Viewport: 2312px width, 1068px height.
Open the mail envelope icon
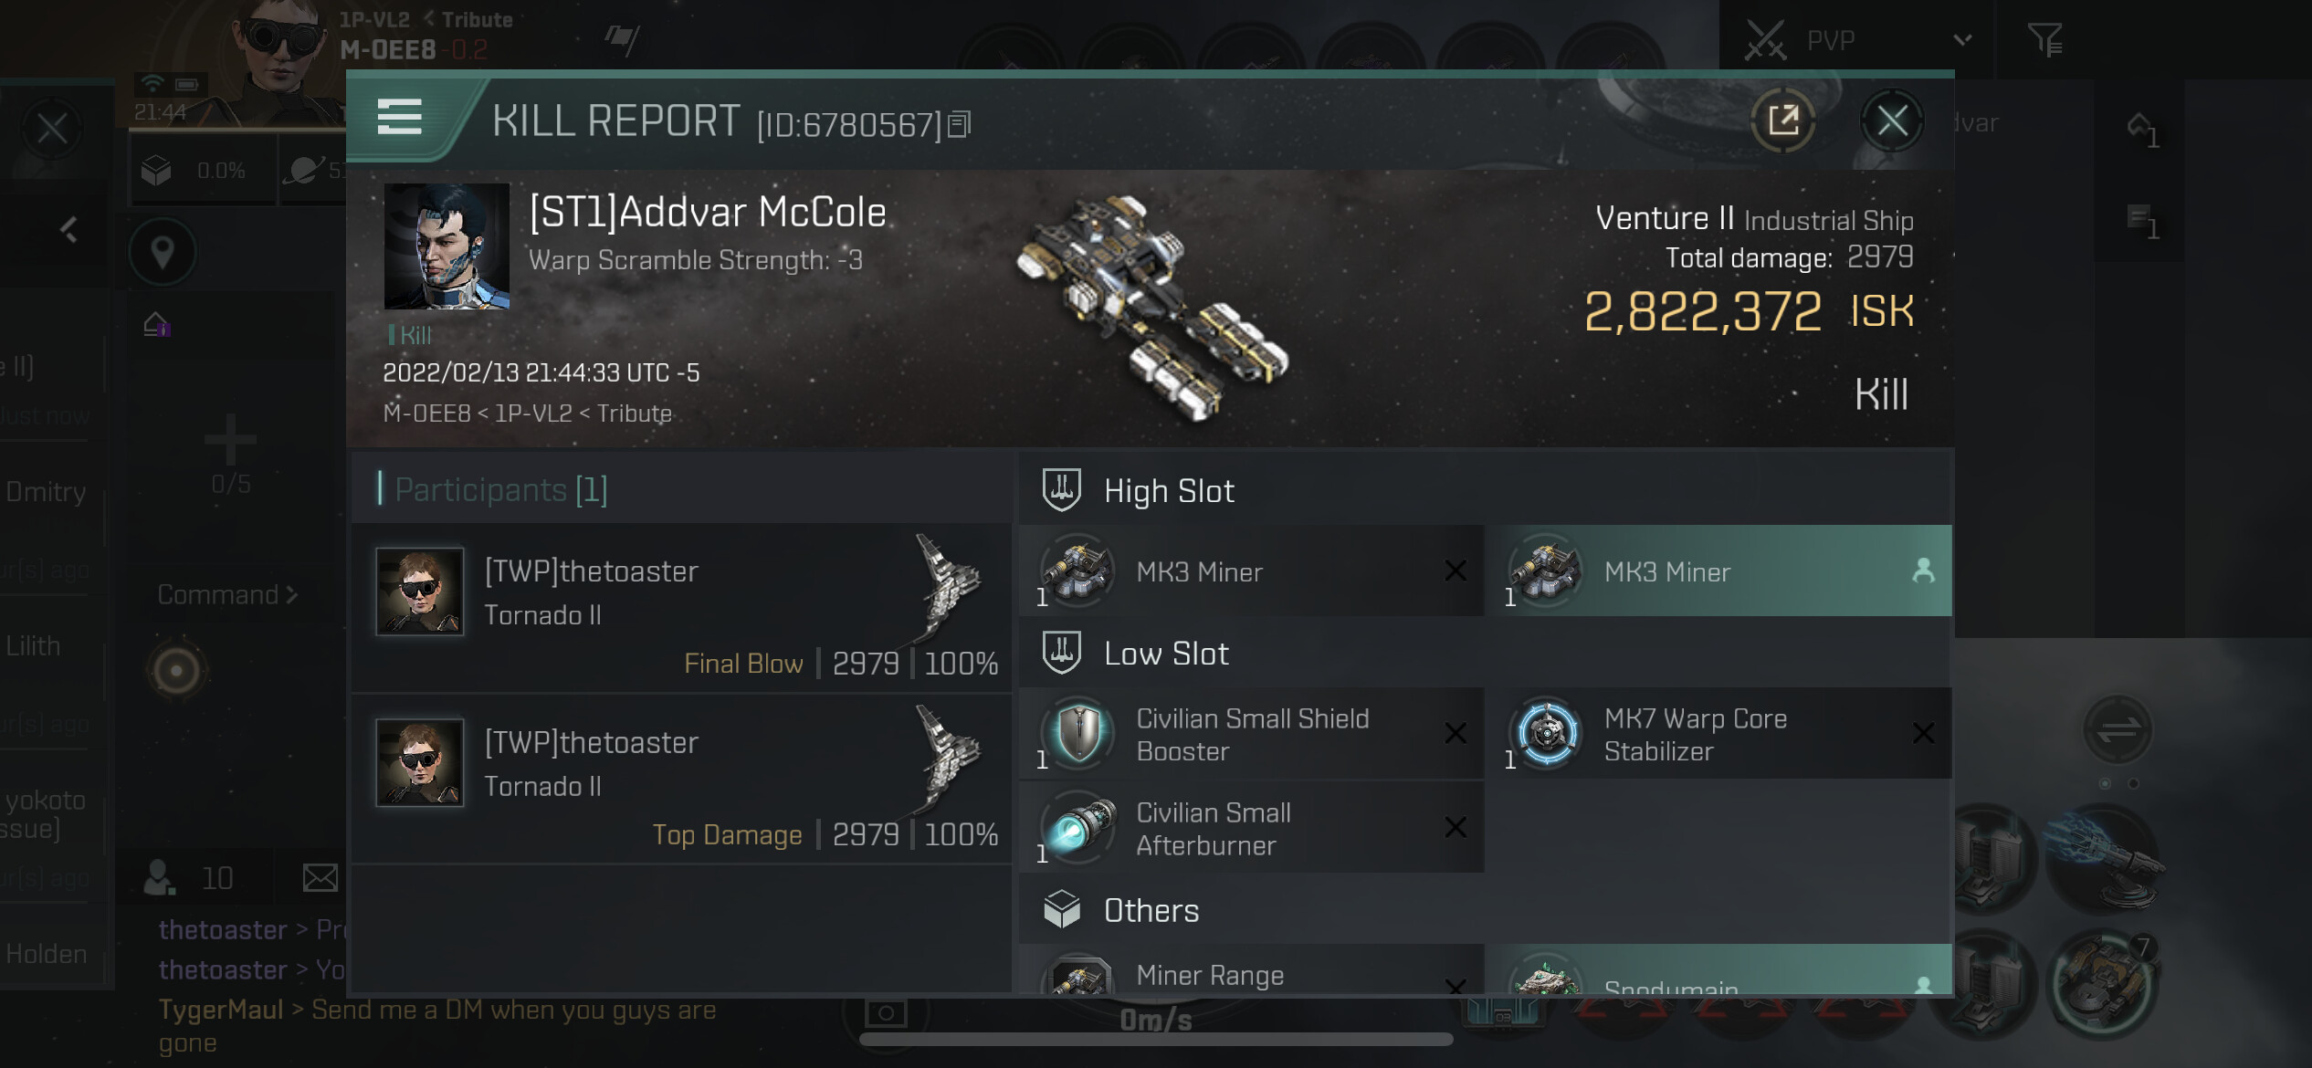tap(321, 878)
